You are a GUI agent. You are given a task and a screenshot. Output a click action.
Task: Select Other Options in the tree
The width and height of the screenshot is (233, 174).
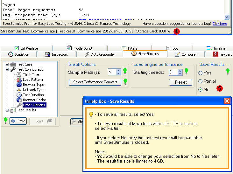coord(34,105)
